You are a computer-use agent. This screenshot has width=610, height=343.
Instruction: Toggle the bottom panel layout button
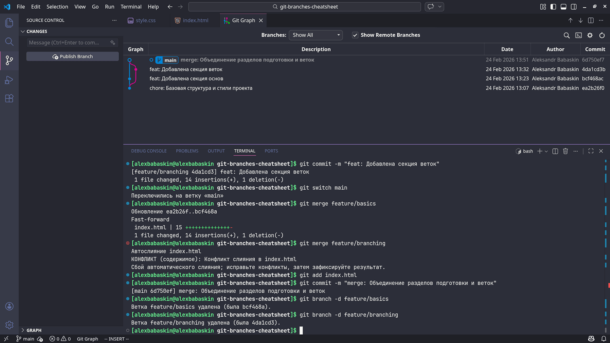click(x=563, y=7)
